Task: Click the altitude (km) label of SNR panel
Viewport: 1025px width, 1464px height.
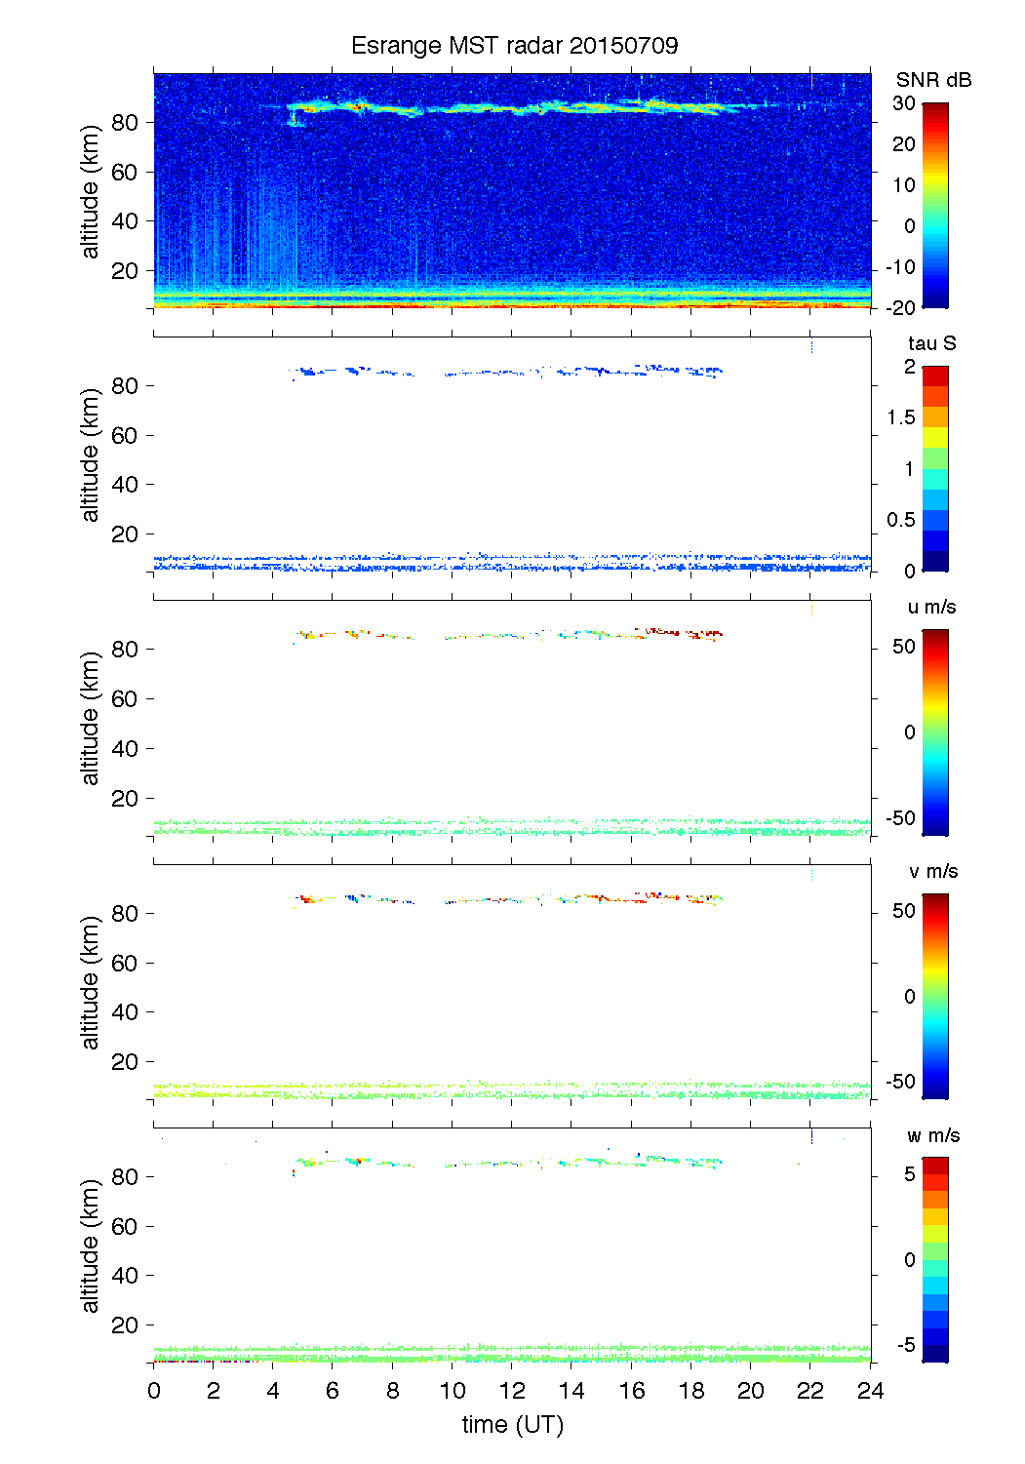Action: click(x=91, y=191)
